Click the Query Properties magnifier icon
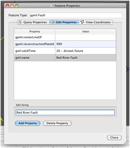The image size is (130, 148). (20, 22)
